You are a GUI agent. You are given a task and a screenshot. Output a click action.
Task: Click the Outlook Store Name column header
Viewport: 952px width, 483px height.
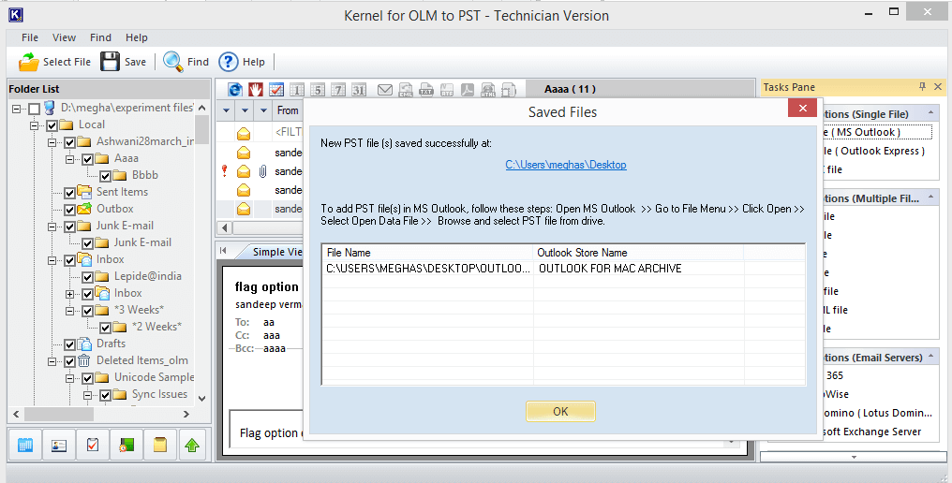coord(638,253)
